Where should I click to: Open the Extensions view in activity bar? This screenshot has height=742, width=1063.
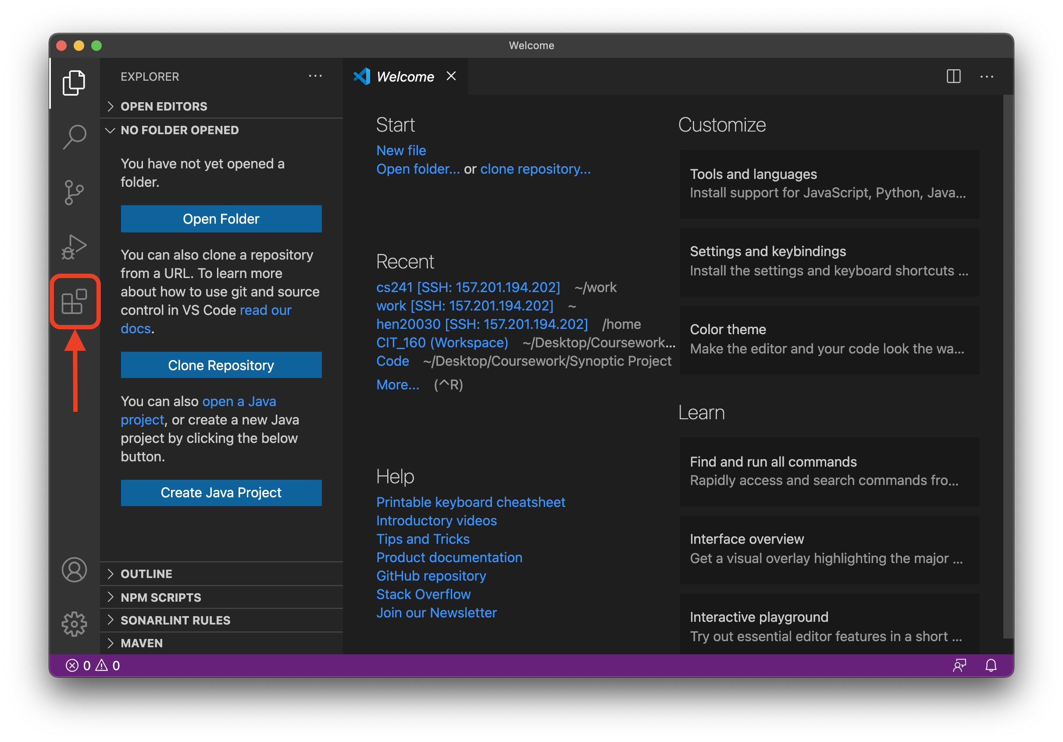coord(74,301)
